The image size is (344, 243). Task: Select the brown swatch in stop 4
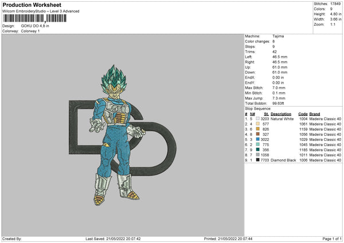(257, 134)
